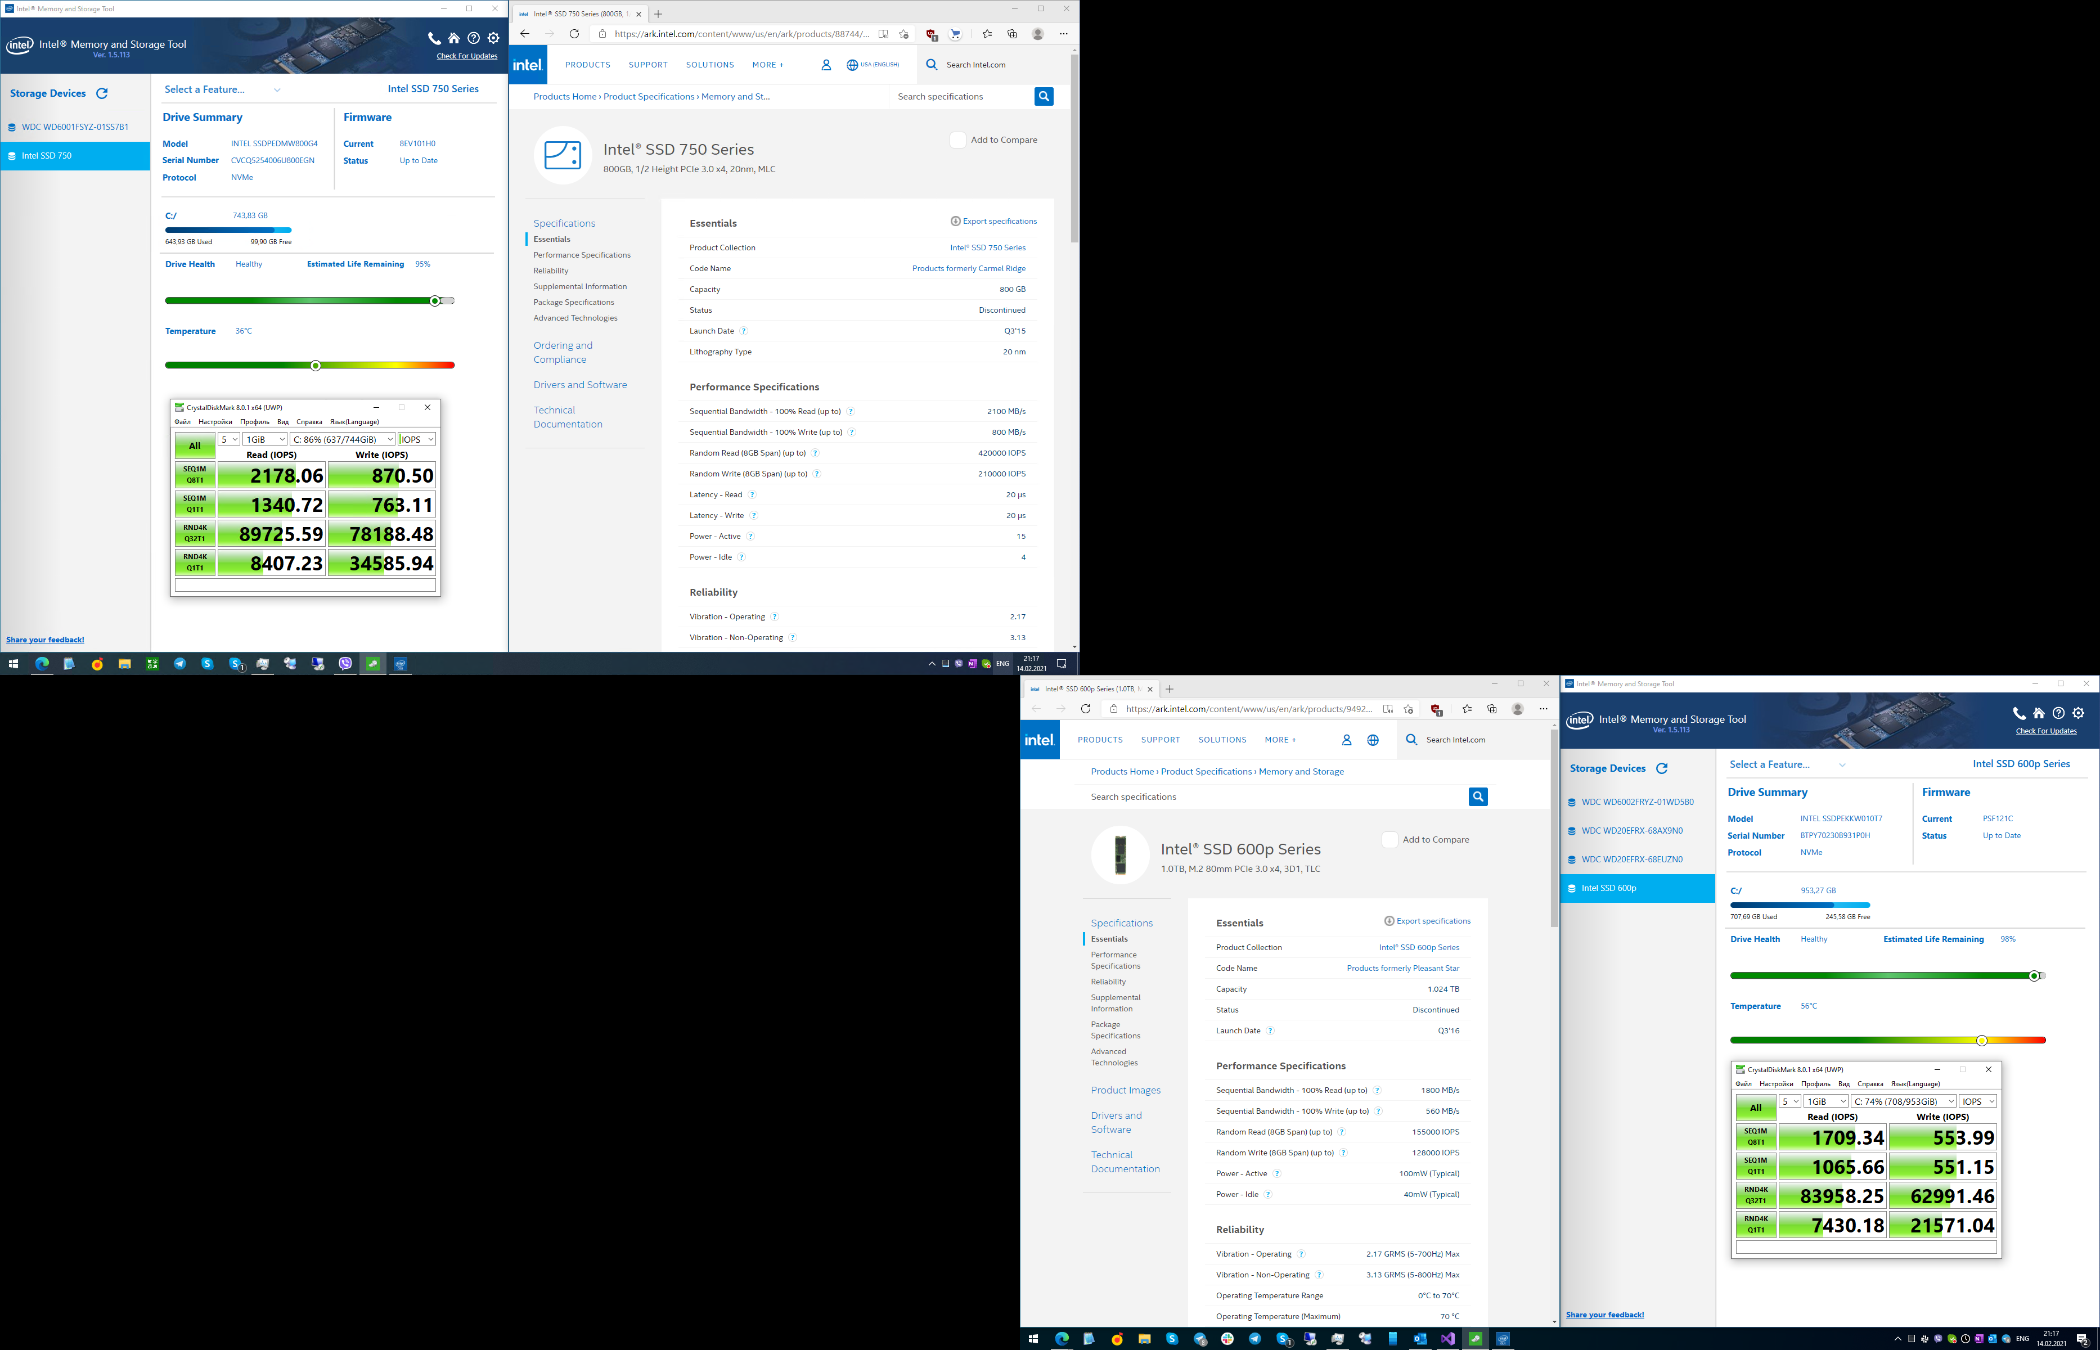Open Профиль menu in SSD 750 CrystalDiskMark
The width and height of the screenshot is (2100, 1350).
click(x=255, y=422)
